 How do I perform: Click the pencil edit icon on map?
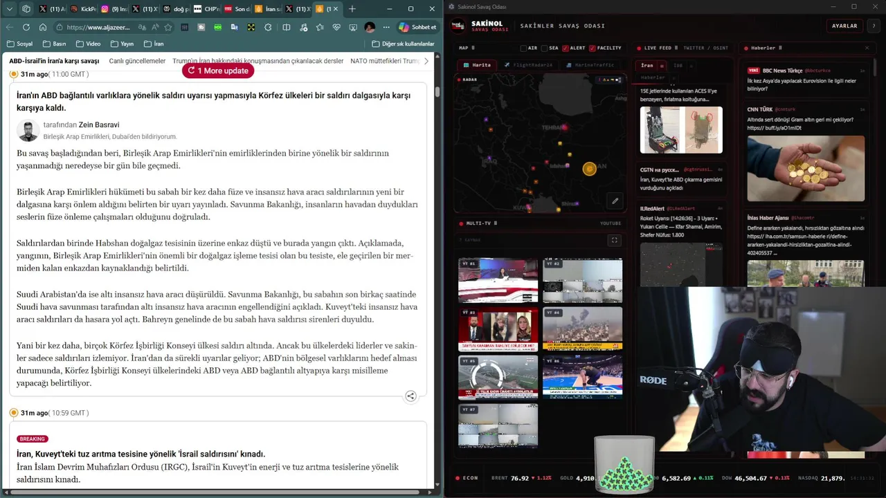pos(615,201)
